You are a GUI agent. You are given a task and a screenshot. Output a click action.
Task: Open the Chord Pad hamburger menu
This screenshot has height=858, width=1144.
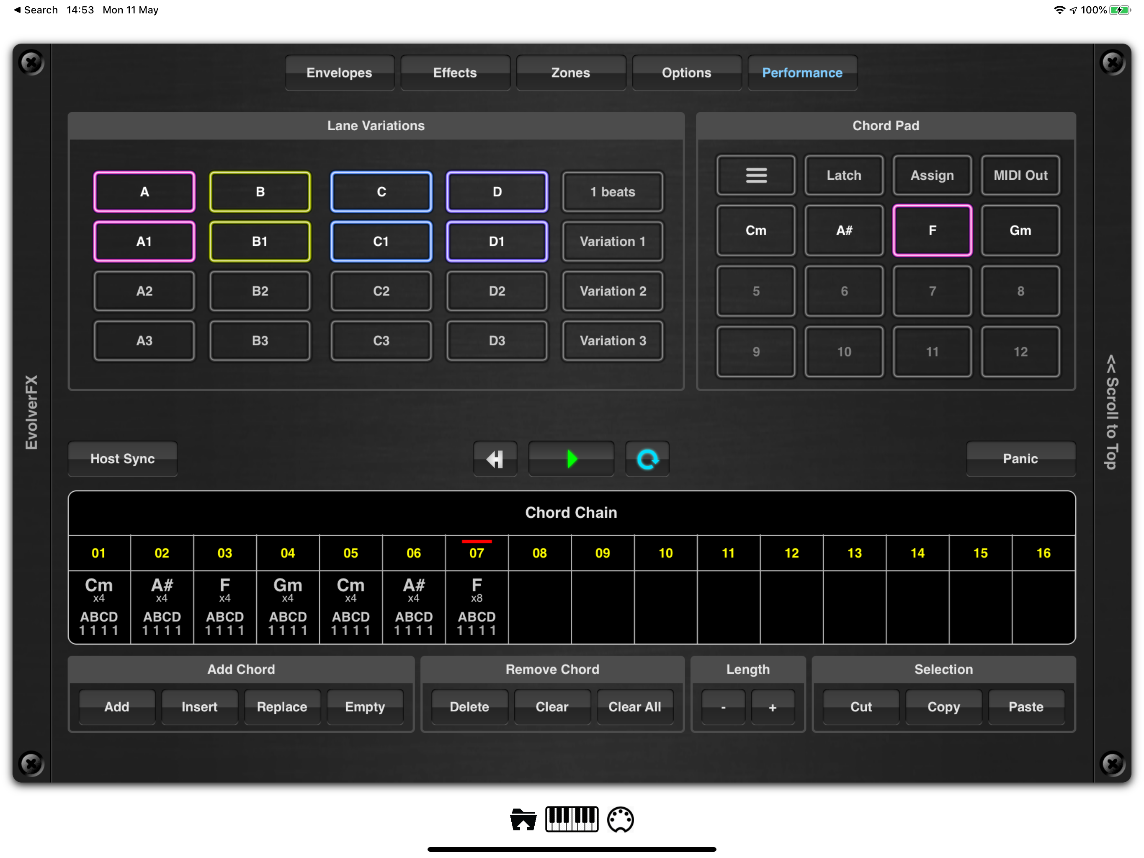pos(755,175)
